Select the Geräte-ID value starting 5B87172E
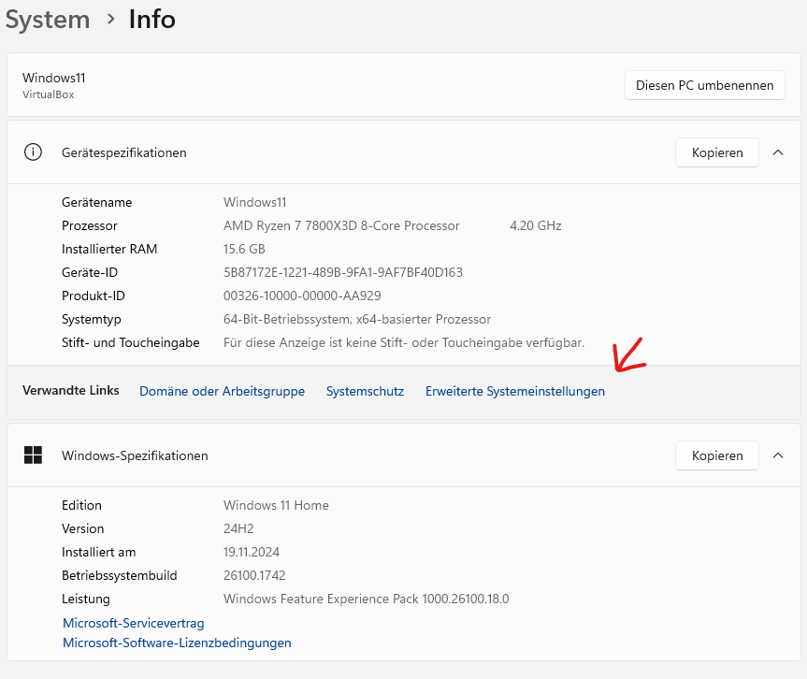807x679 pixels. [x=343, y=272]
